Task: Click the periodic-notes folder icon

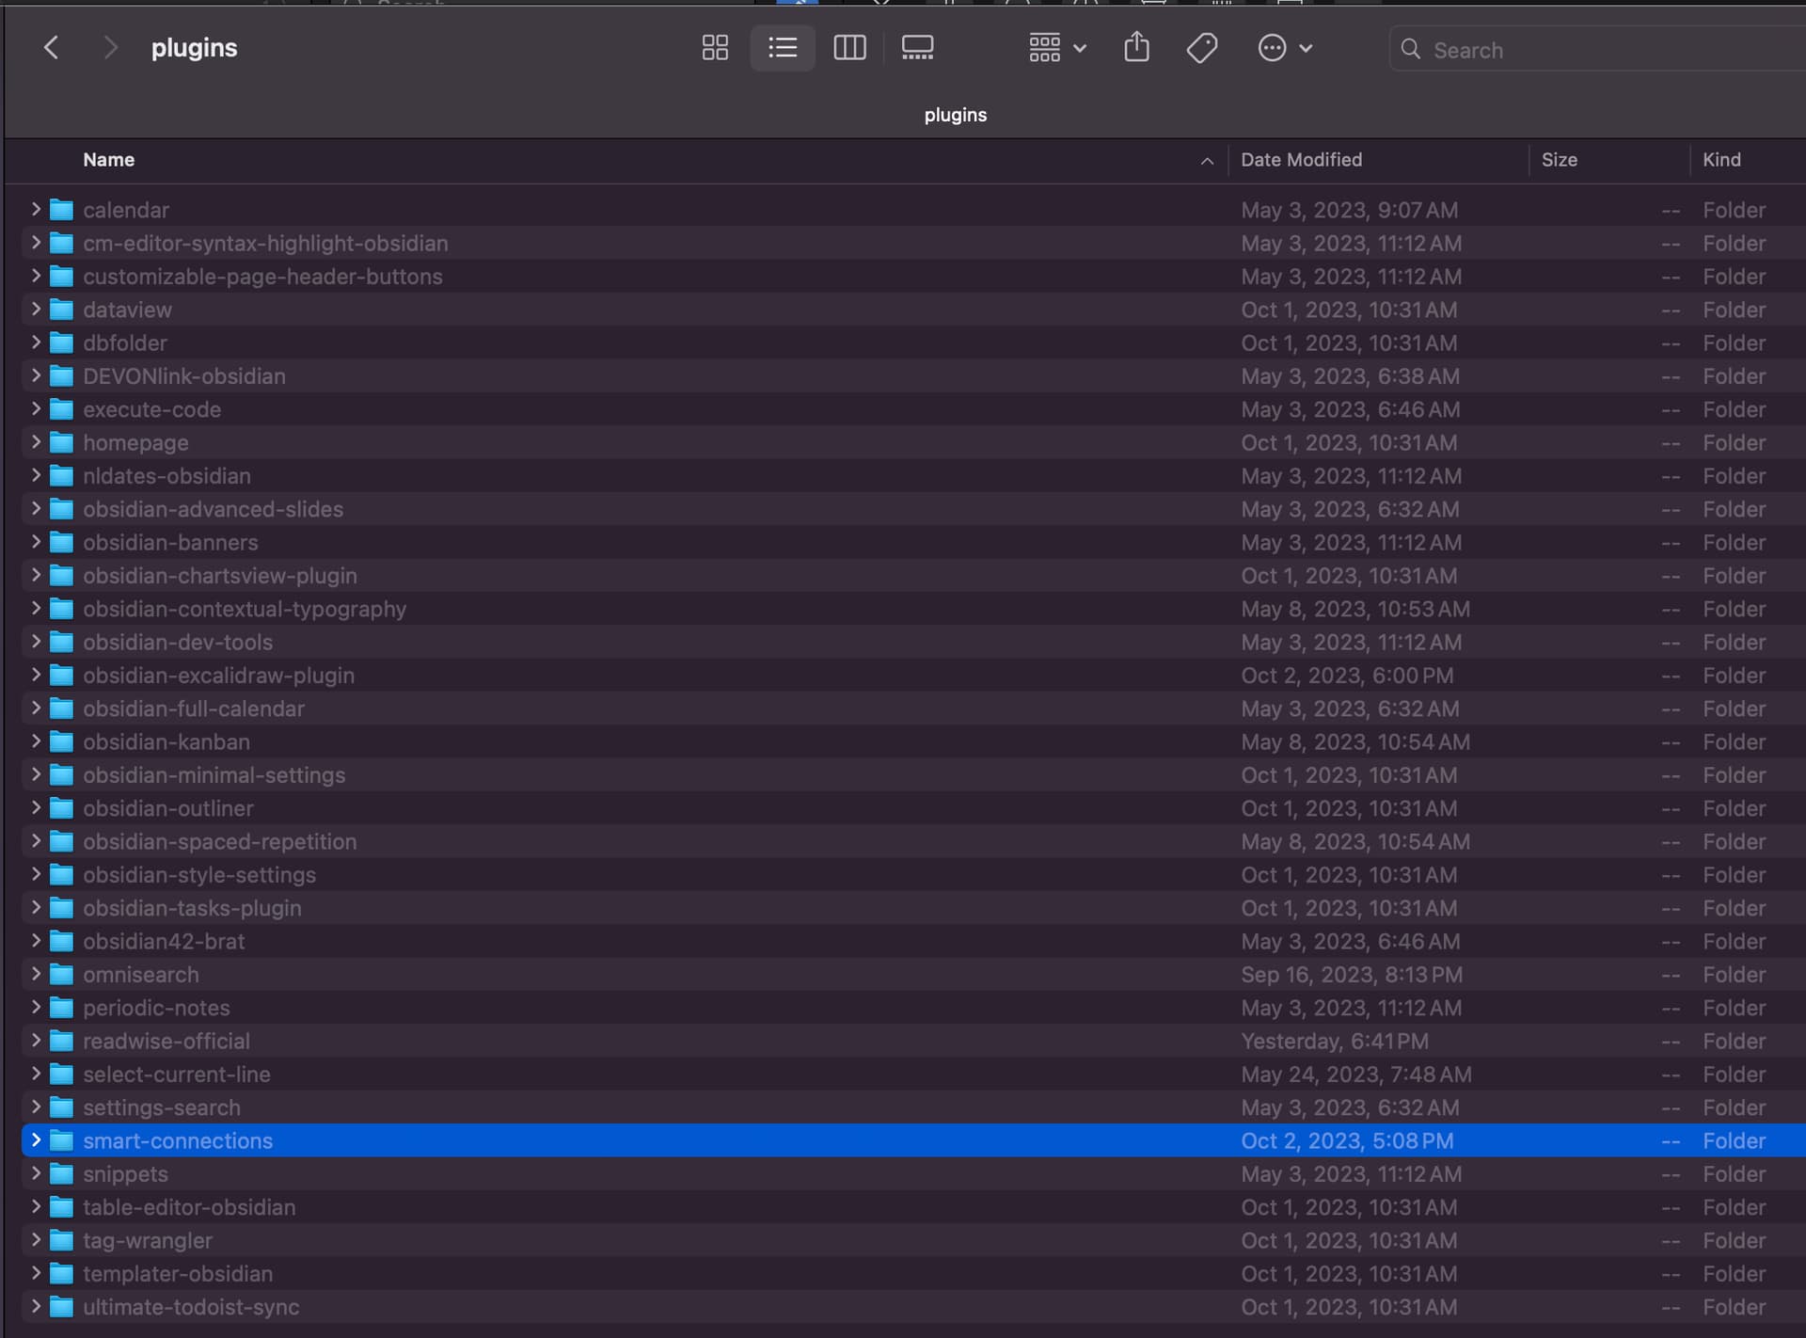Action: [x=61, y=1008]
